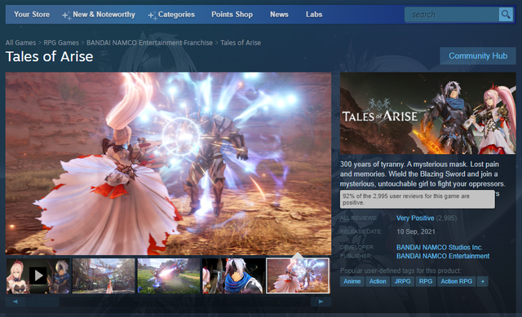Select the Anime tag

point(352,281)
